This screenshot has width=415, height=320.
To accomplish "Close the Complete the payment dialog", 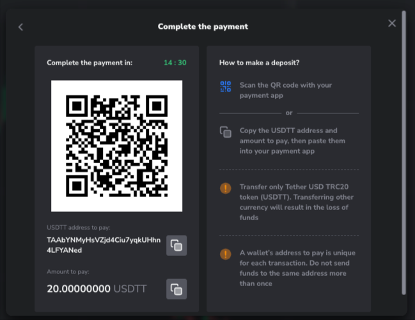I will click(392, 24).
